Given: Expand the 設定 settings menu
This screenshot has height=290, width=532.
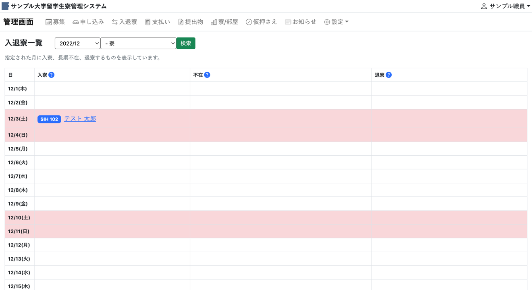Looking at the screenshot, I should (336, 22).
